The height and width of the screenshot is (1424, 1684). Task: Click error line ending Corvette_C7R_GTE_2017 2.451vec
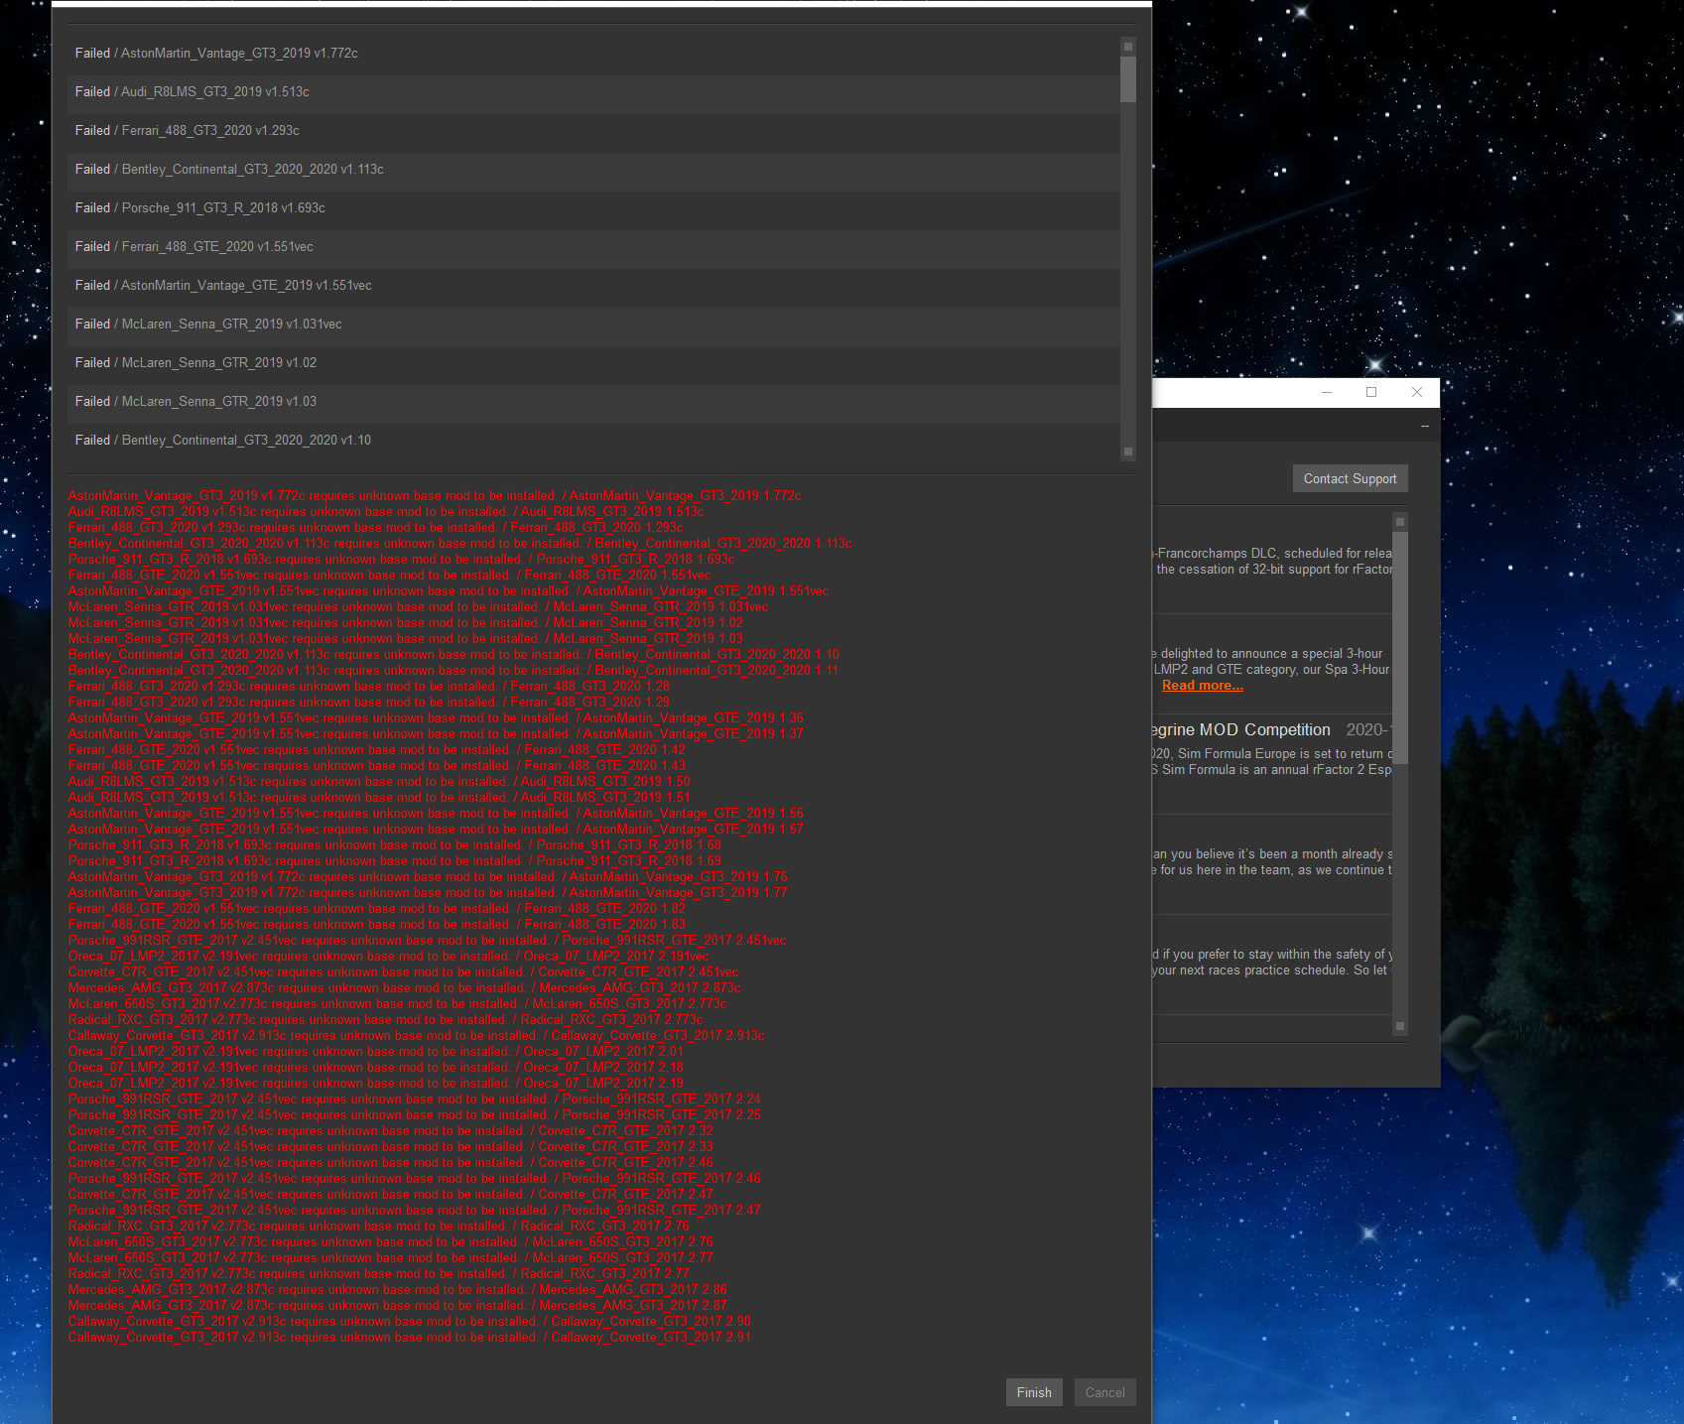click(x=403, y=972)
